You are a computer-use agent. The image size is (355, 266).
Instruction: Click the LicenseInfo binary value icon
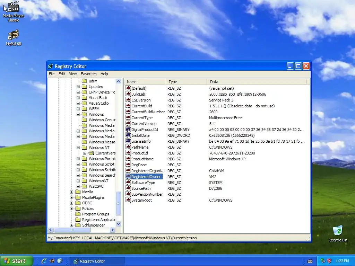pyautogui.click(x=128, y=141)
